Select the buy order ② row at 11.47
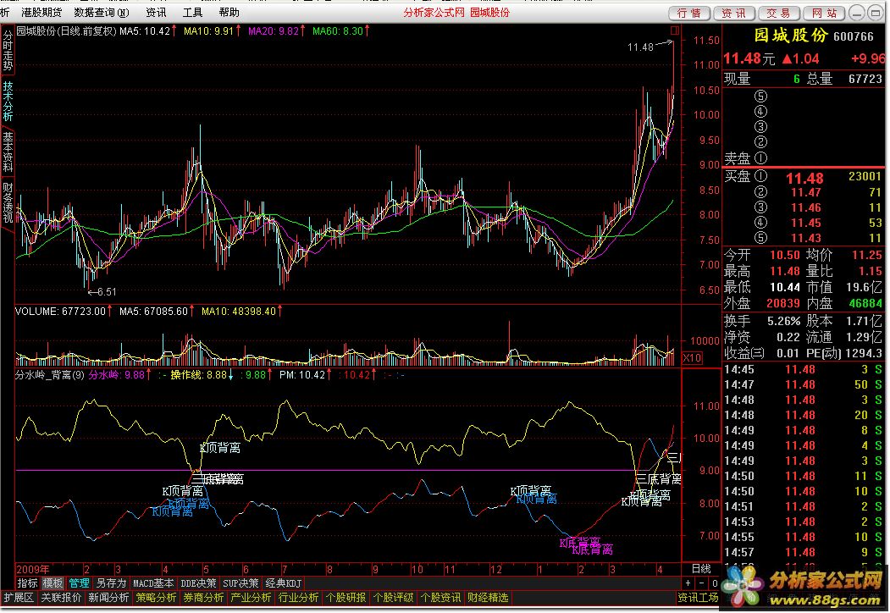 click(x=803, y=192)
